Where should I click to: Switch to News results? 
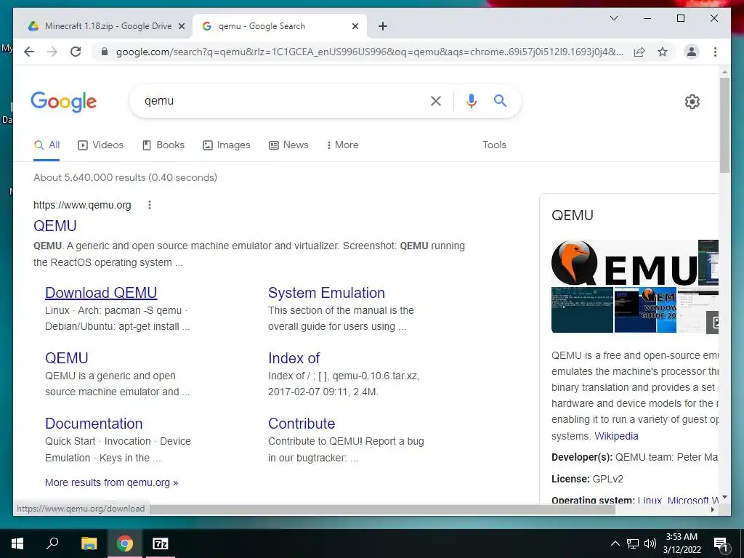288,145
